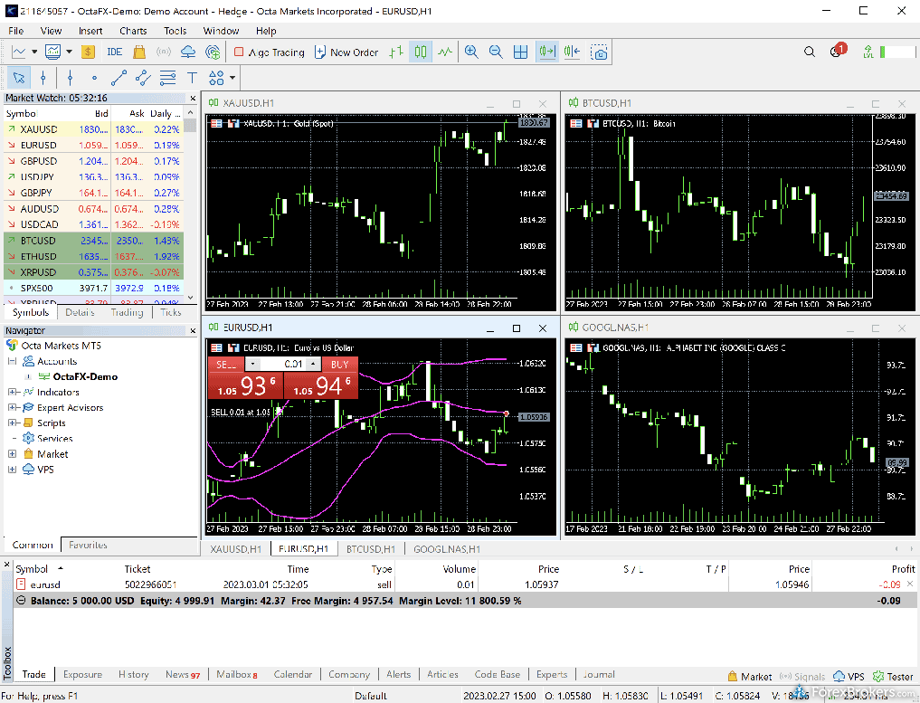The width and height of the screenshot is (920, 703).
Task: Close the Navigator panel
Action: tap(193, 331)
